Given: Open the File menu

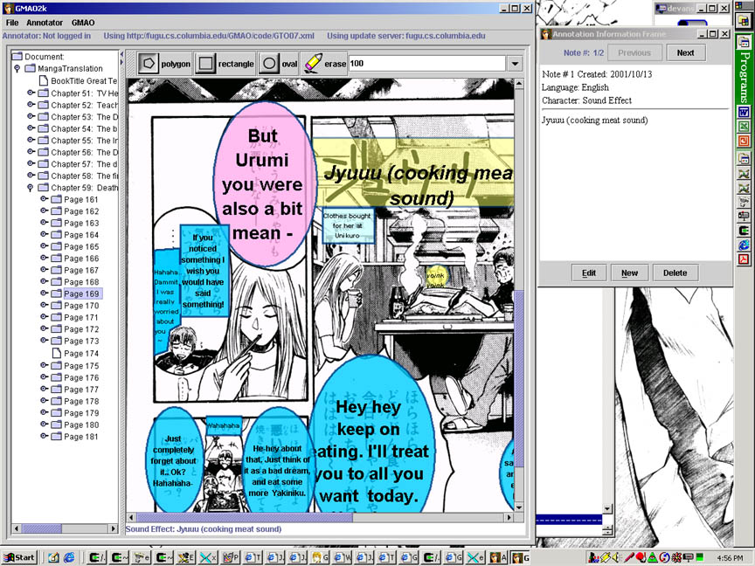Looking at the screenshot, I should 12,23.
